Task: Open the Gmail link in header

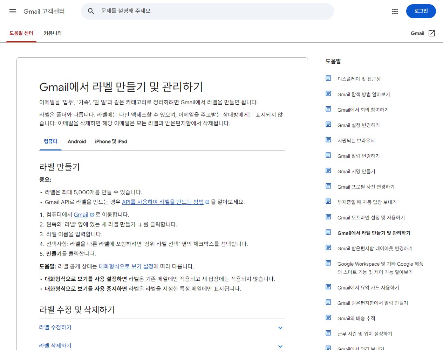Action: click(x=417, y=33)
